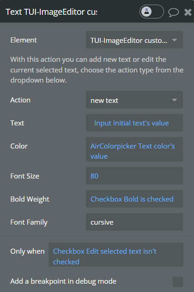Click the Color field value box
The image size is (194, 292).
click(x=134, y=149)
